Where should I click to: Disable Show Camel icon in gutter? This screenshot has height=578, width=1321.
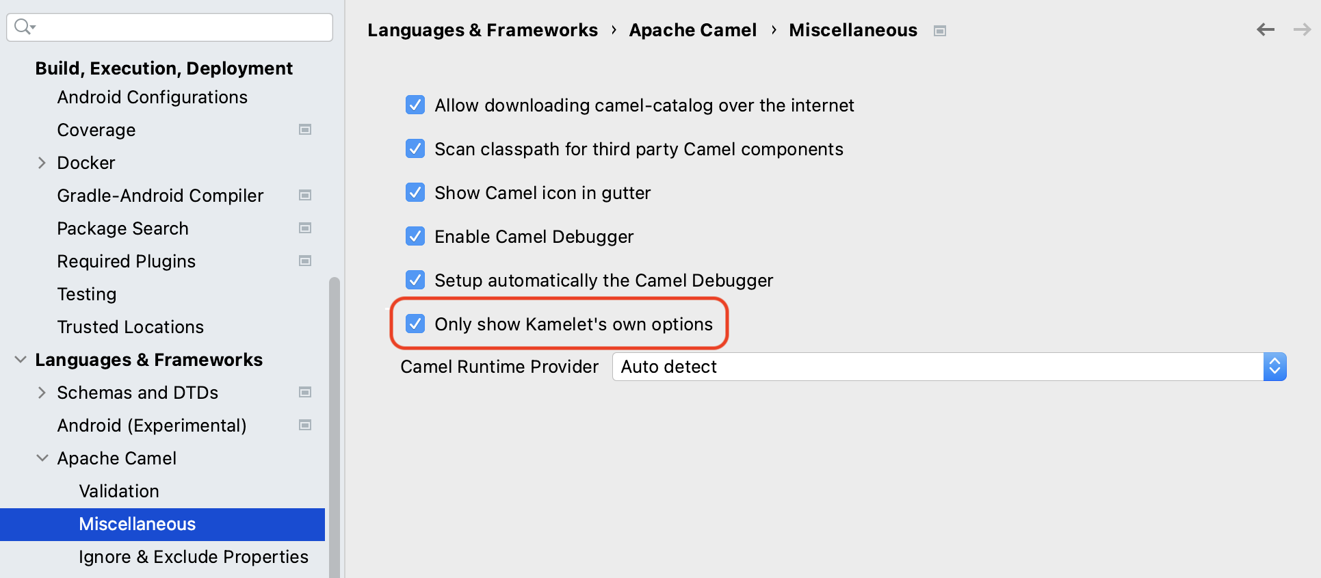[x=415, y=192]
